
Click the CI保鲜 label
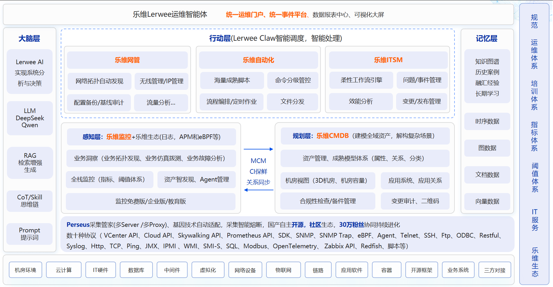point(258,171)
